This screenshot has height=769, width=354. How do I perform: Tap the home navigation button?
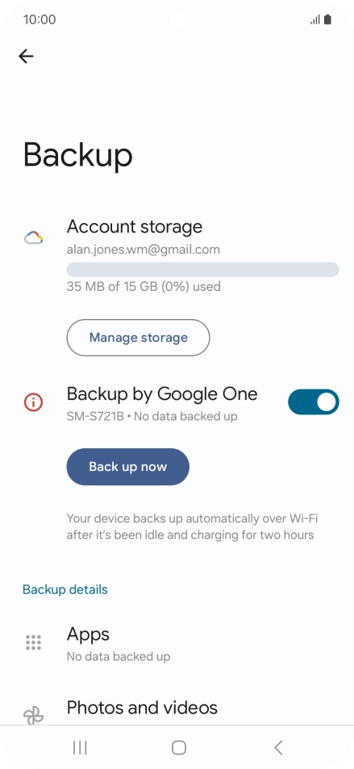(x=179, y=747)
